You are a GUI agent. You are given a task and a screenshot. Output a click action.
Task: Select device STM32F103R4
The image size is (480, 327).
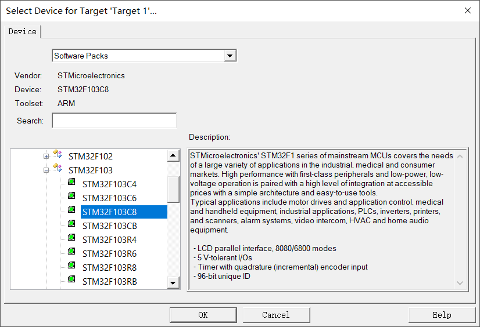(x=109, y=240)
